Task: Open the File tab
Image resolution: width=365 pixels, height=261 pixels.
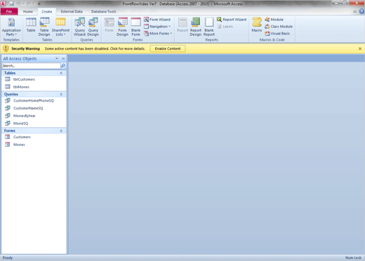Action: (9, 11)
